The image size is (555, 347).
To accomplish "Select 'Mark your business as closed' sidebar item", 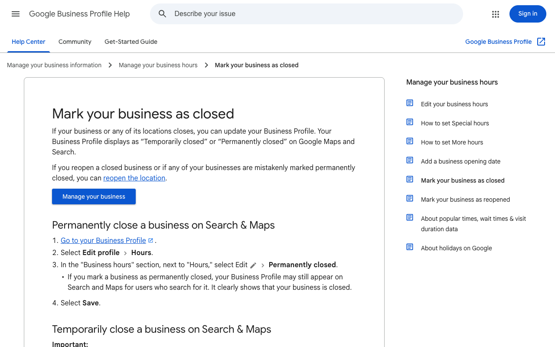I will [x=463, y=180].
